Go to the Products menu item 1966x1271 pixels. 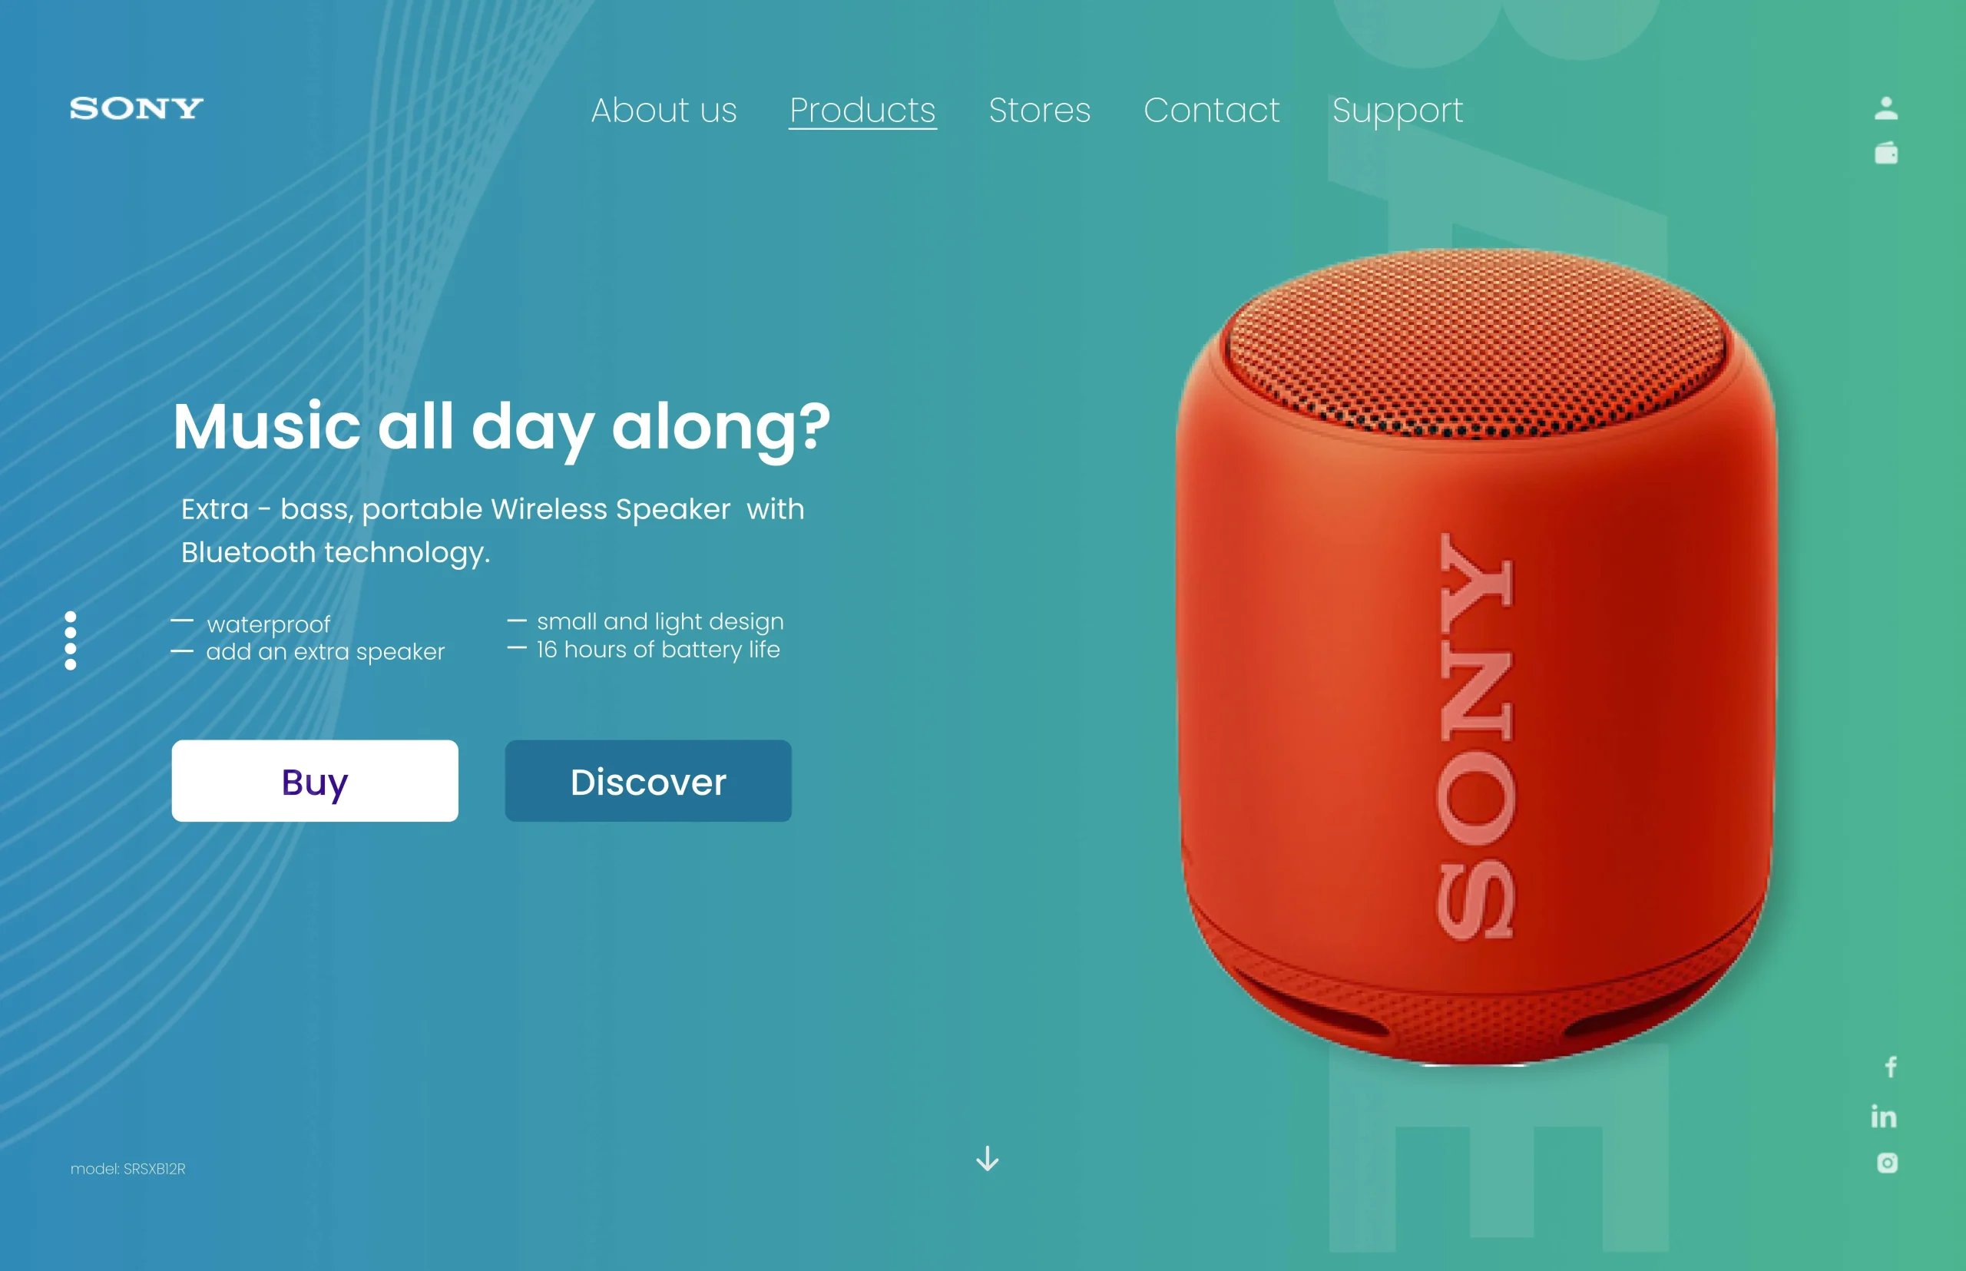coord(862,110)
